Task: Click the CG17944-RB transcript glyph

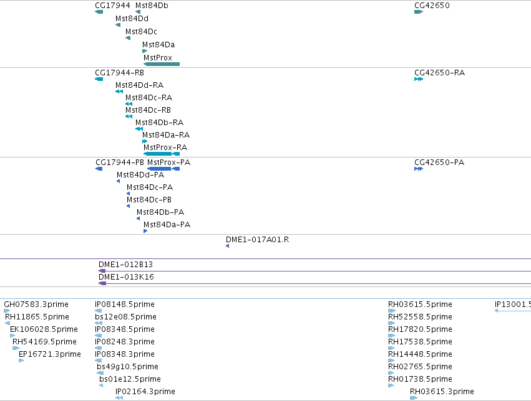Action: tap(99, 79)
